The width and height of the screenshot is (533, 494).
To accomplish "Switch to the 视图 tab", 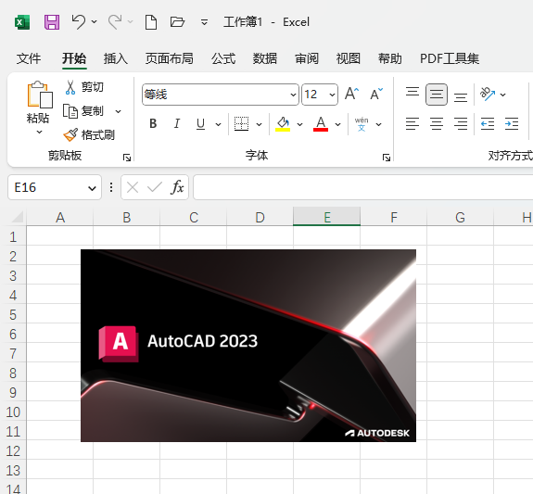I will point(349,58).
